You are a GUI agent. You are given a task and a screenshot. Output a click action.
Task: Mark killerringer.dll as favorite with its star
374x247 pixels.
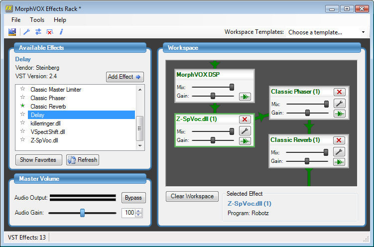click(x=22, y=123)
